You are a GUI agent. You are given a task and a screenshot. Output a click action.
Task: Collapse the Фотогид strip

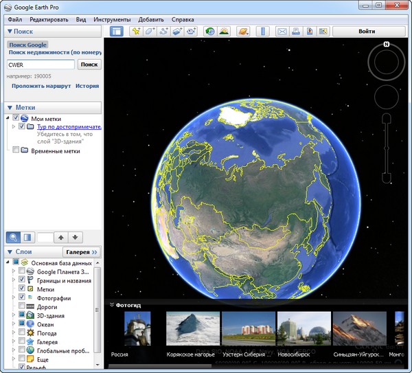[x=112, y=304]
